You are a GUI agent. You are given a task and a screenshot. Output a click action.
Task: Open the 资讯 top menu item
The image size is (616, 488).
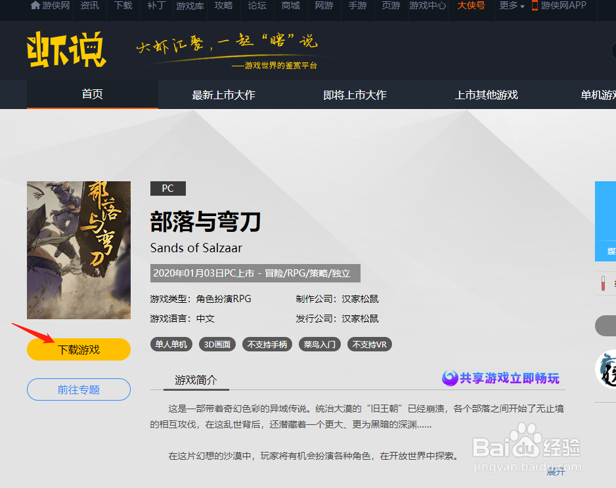89,5
